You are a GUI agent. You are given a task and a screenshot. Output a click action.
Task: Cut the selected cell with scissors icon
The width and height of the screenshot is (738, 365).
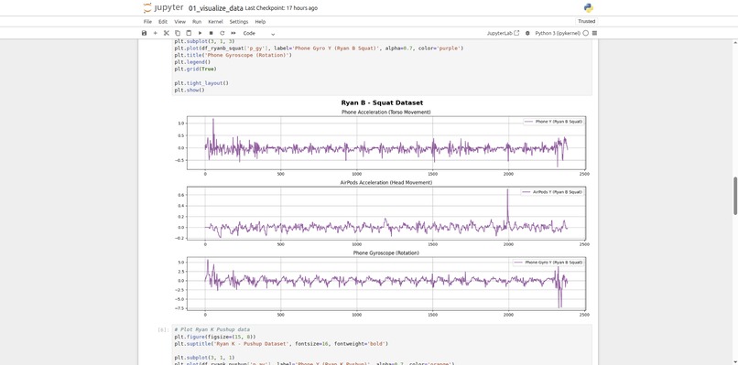(166, 34)
